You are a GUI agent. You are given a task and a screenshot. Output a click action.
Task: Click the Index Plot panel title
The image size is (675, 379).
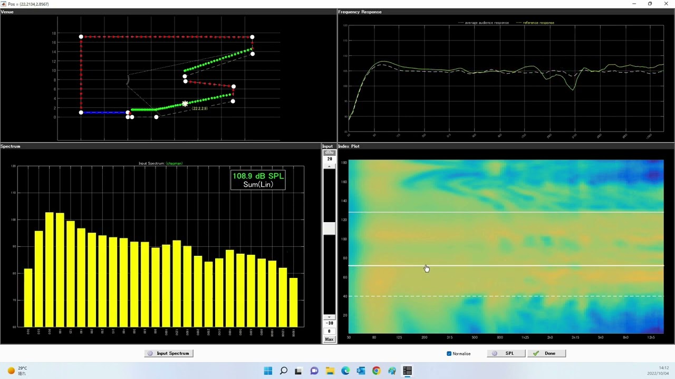click(x=349, y=146)
